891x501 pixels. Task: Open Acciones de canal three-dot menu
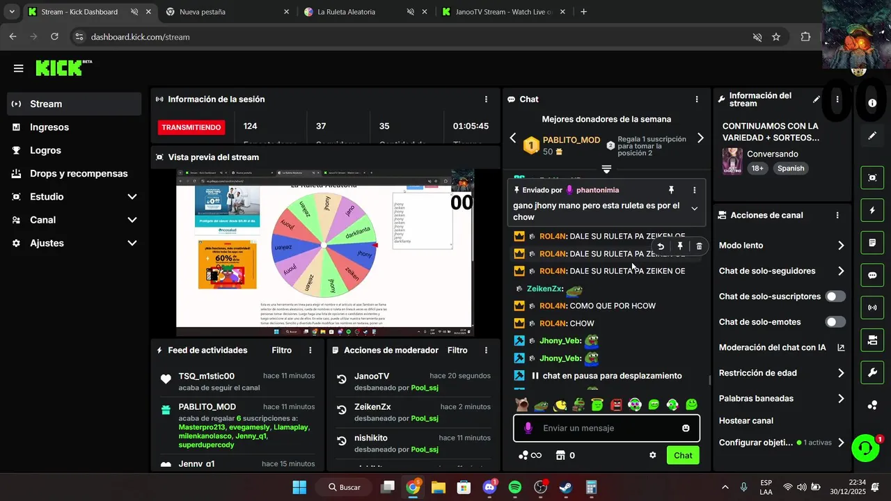point(837,216)
